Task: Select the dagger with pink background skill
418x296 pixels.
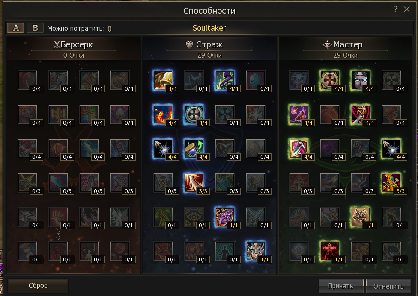Action: (299, 148)
